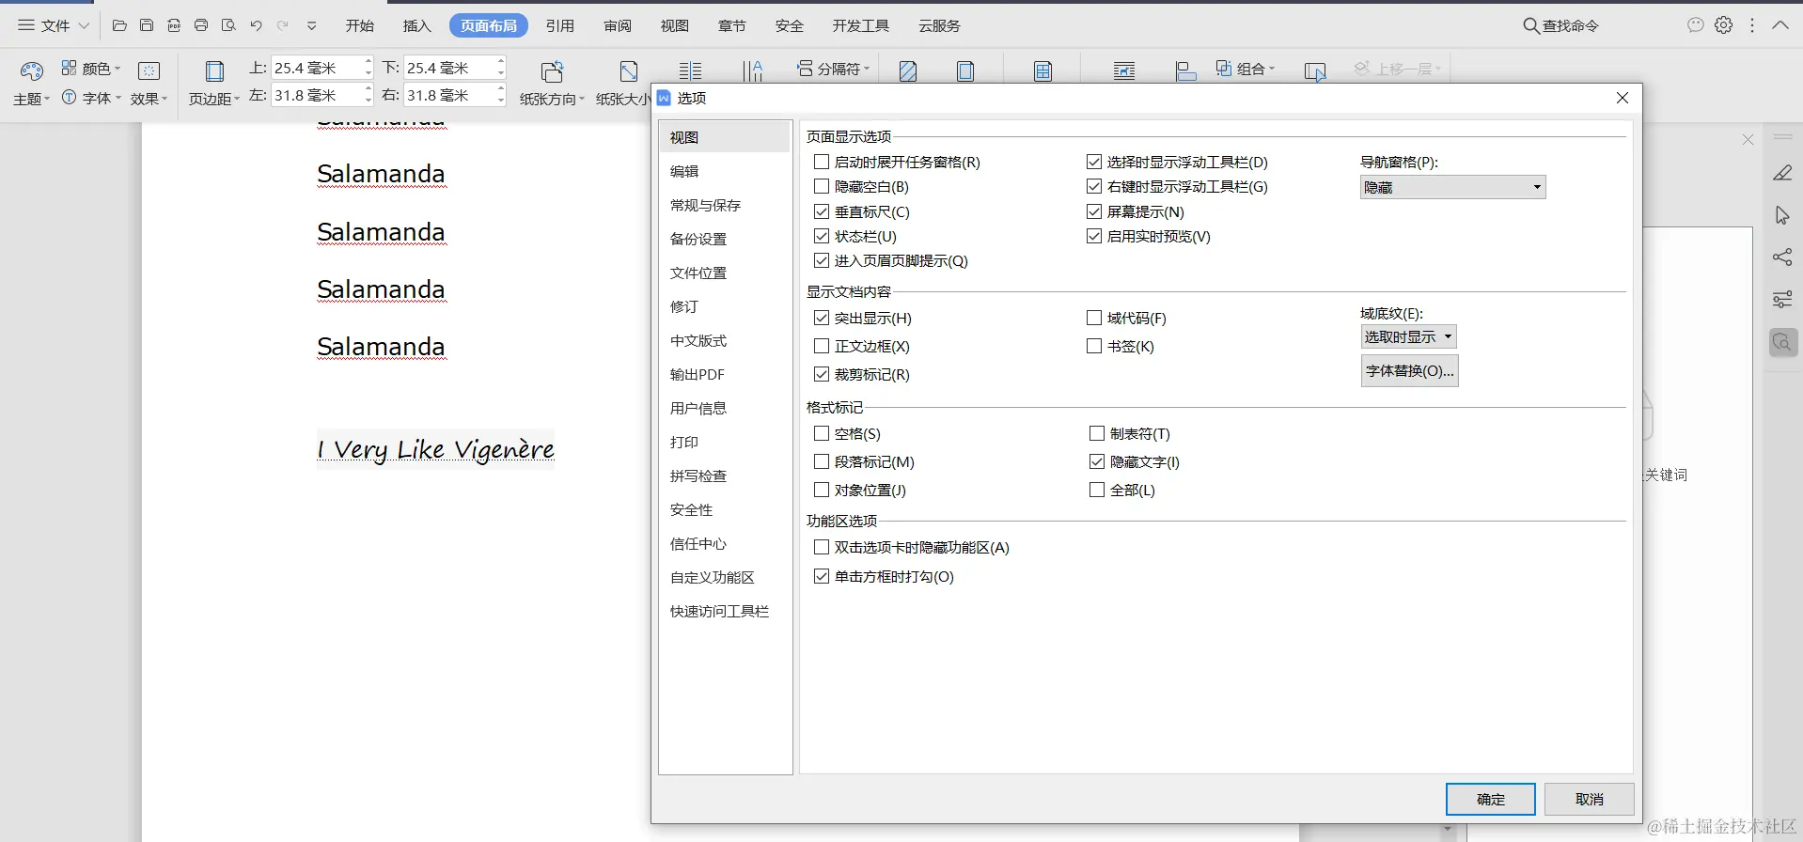This screenshot has height=842, width=1803.
Task: Select 拼写检查 in options sidebar
Action: (x=724, y=476)
